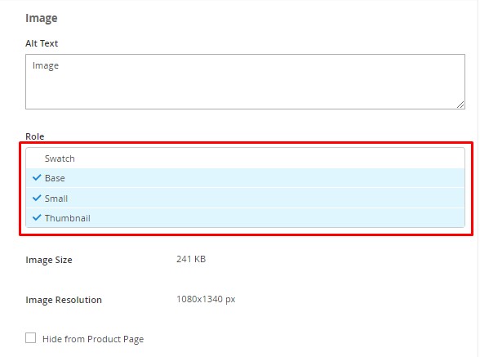Click empty space right of Swatch option
Viewport: 480px width, 357px height.
click(269, 158)
